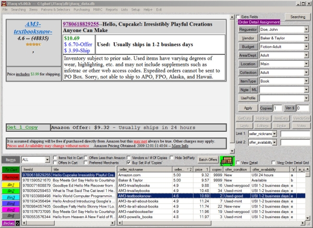This screenshot has height=228, width=313.
Task: Uncheck Buy Set # of 'Copies'
Action: click(128, 163)
